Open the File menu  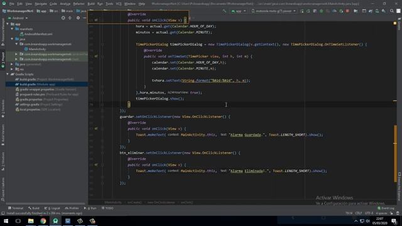click(12, 4)
